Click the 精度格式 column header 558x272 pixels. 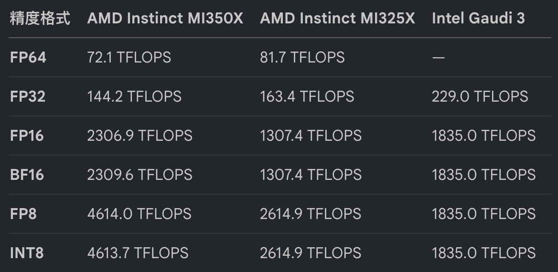click(40, 18)
